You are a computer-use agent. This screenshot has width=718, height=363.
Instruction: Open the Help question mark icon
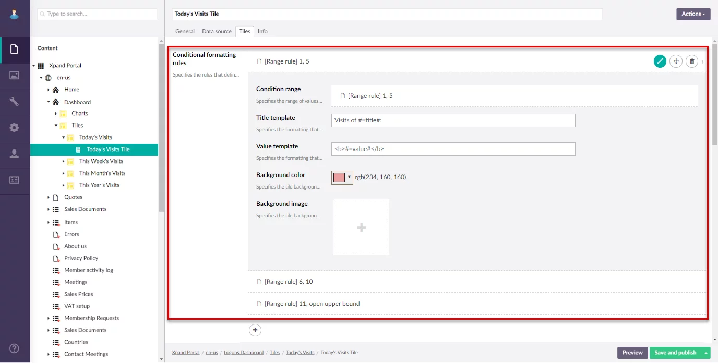point(15,348)
